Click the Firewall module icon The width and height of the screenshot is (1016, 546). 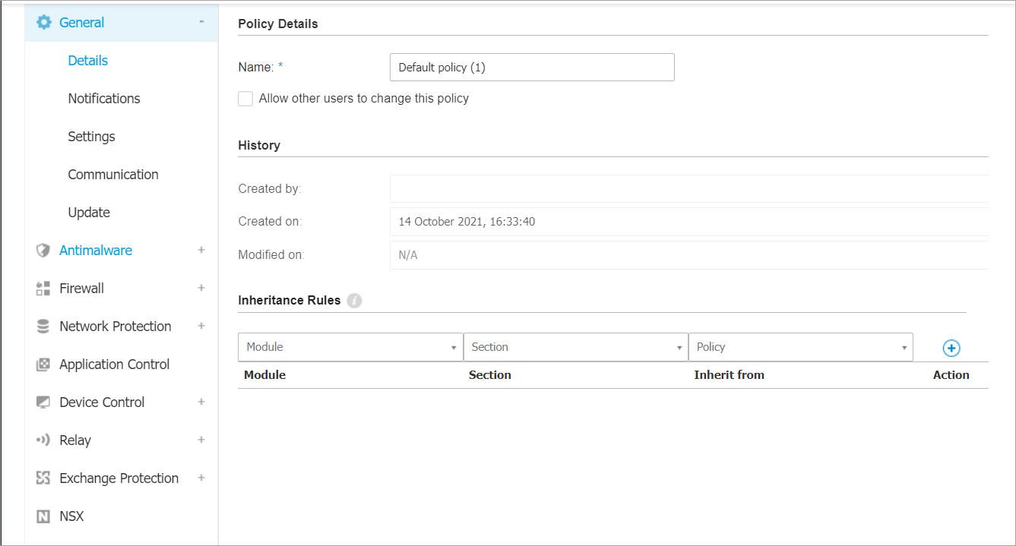[x=43, y=289]
